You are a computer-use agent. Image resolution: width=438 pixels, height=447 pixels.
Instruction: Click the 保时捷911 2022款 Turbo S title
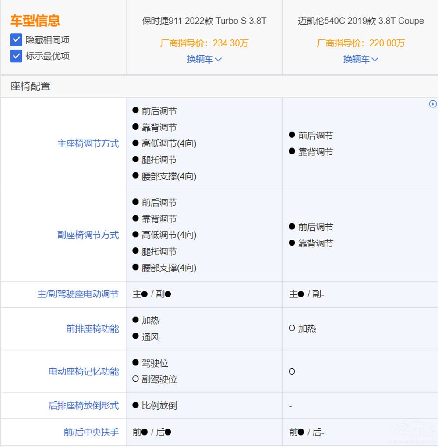click(x=204, y=21)
